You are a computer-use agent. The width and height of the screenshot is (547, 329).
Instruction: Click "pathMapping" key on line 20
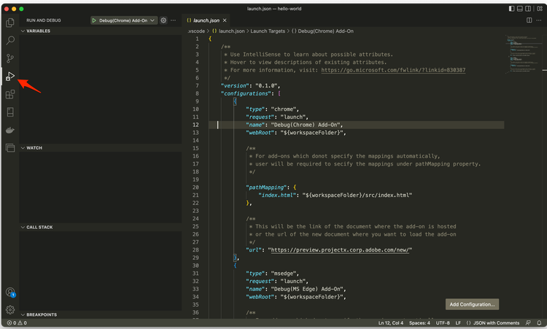tap(266, 187)
